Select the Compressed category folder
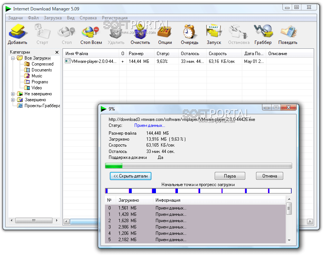 [x=42, y=64]
